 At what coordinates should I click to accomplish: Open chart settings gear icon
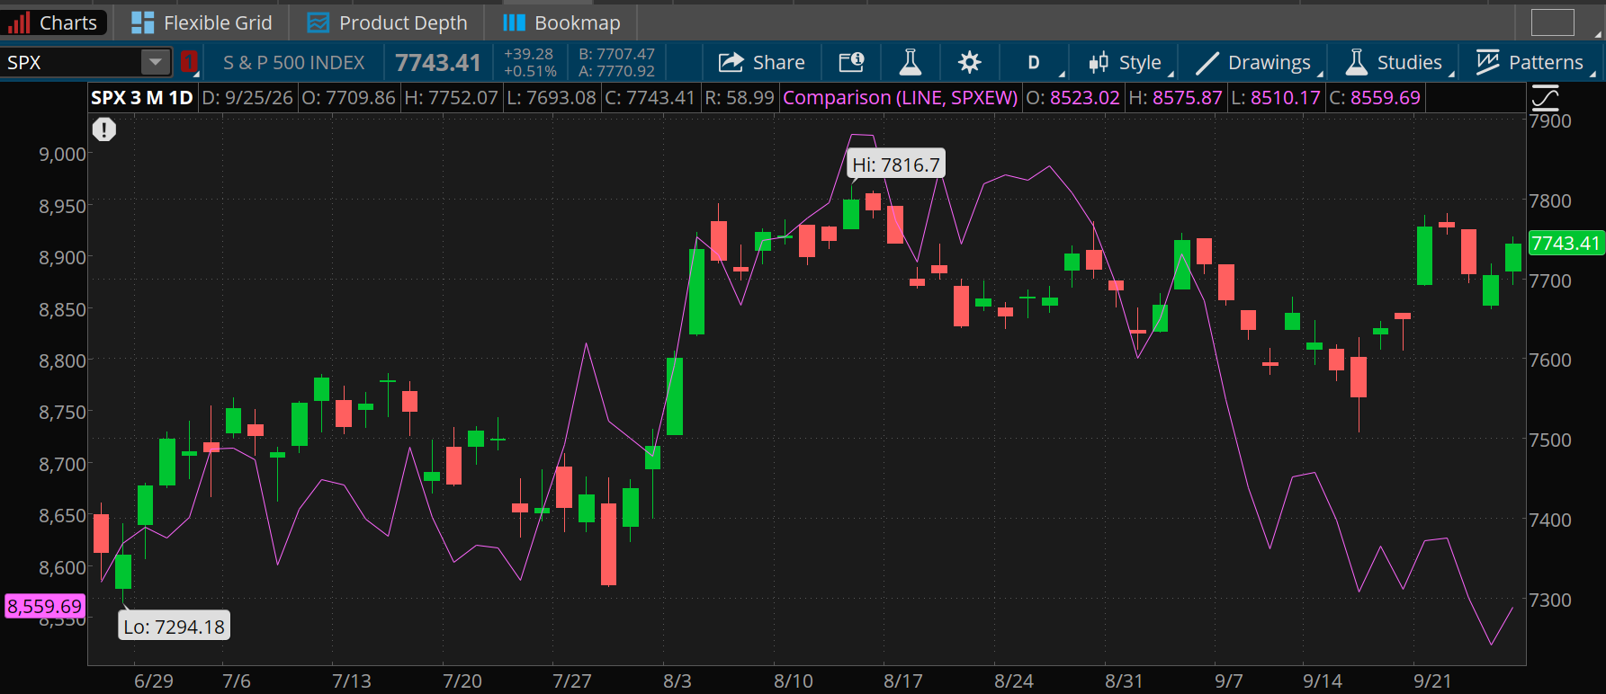[969, 62]
